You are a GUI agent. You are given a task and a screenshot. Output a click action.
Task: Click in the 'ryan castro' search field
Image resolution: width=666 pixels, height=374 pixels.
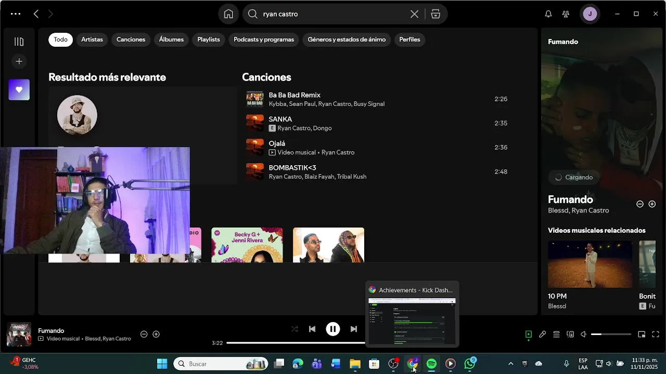click(x=333, y=14)
